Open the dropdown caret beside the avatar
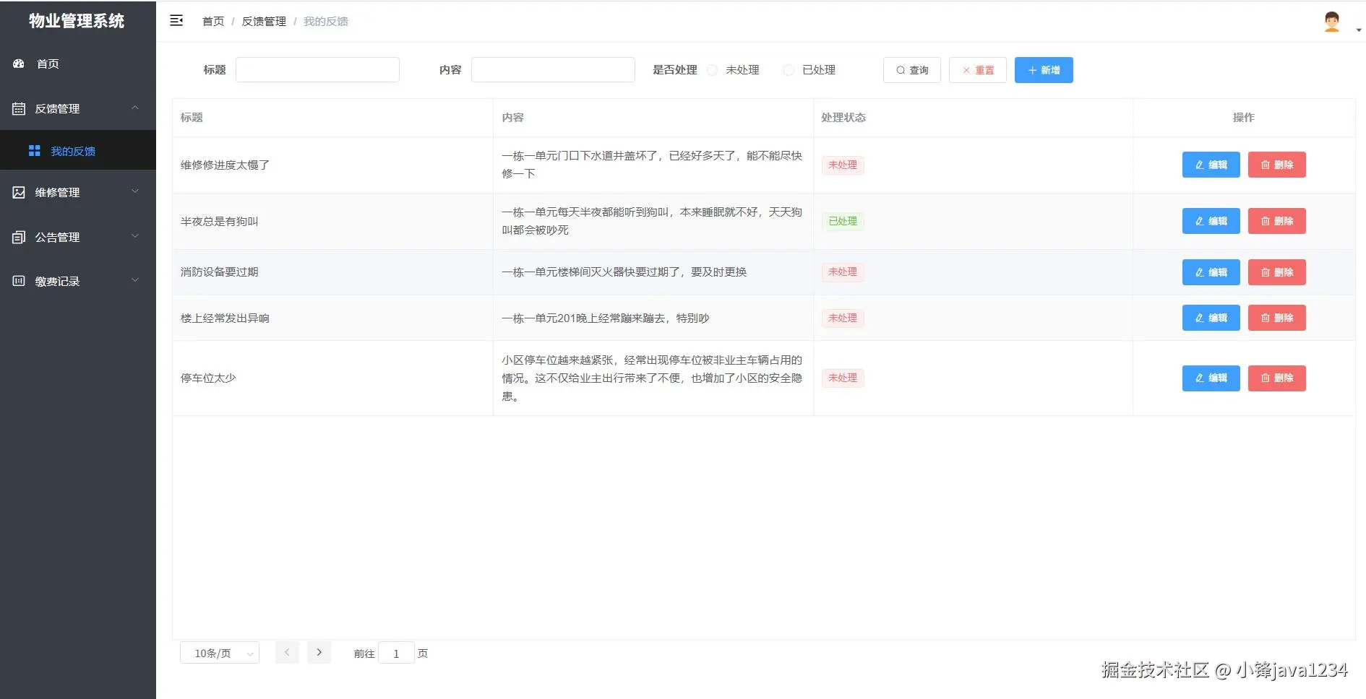This screenshot has height=699, width=1366. click(1359, 30)
